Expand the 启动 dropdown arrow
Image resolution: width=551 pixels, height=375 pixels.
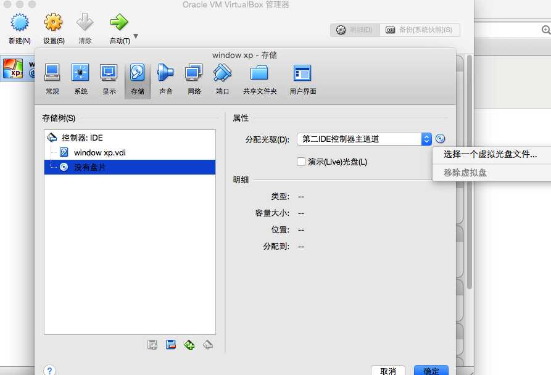pyautogui.click(x=136, y=36)
